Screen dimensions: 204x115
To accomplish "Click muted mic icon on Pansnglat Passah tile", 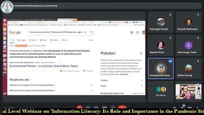I will (170, 15).
